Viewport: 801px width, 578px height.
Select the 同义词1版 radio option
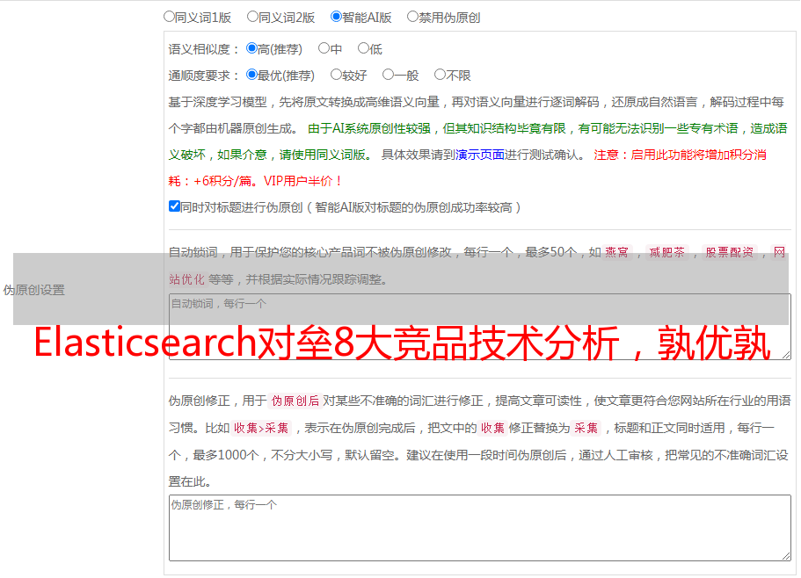click(x=169, y=17)
